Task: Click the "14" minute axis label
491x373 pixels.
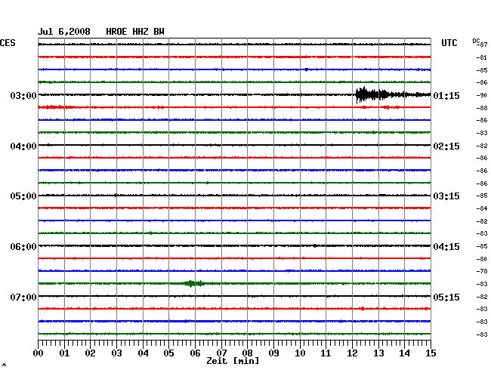Action: (404, 353)
